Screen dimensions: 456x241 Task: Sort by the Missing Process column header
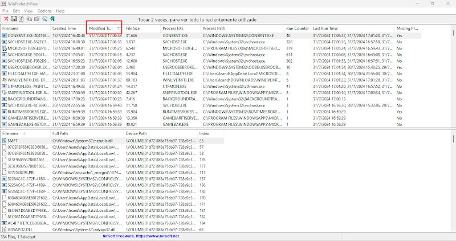[x=408, y=28]
